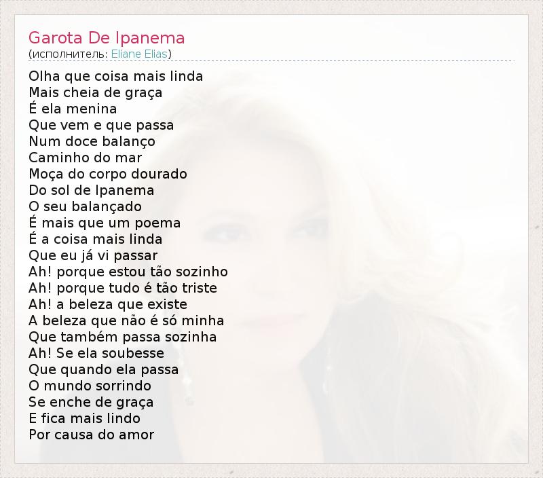Click the lyric line 'Olha que coisa mais linda'

[115, 76]
